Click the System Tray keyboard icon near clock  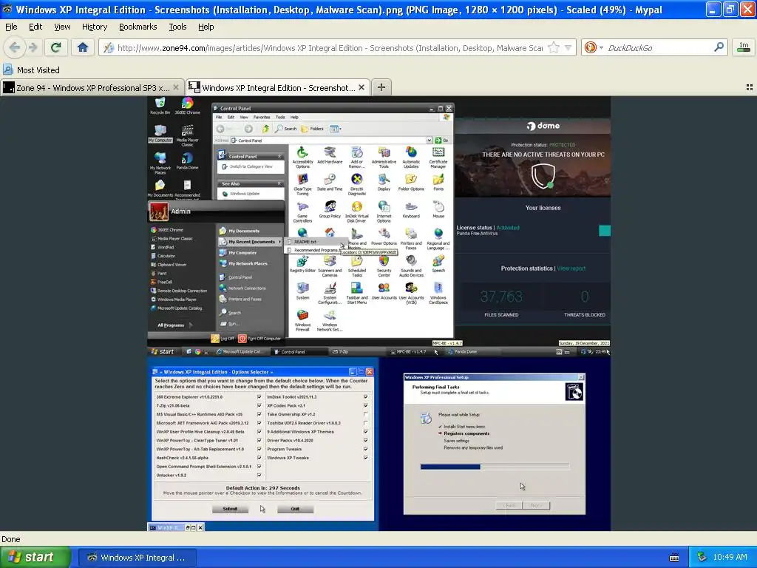(674, 558)
